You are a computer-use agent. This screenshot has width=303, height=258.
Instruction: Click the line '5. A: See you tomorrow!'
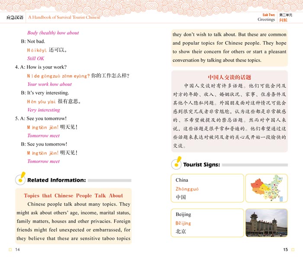pos(41,118)
